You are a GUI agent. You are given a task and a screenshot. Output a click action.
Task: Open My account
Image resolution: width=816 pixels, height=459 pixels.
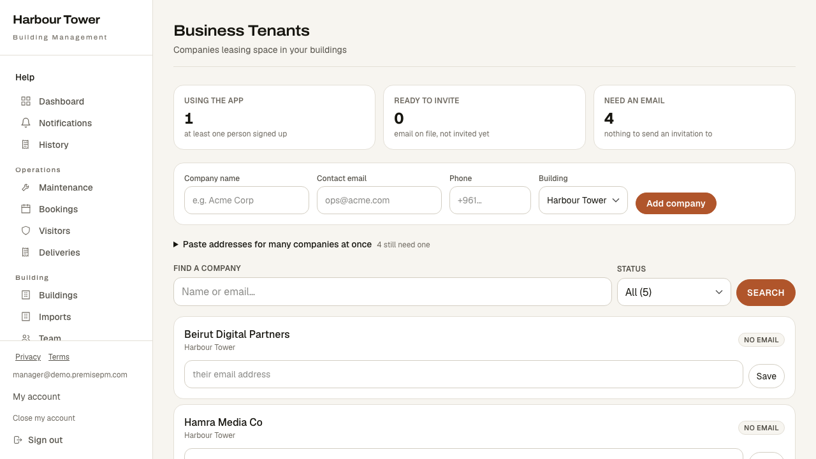(36, 397)
